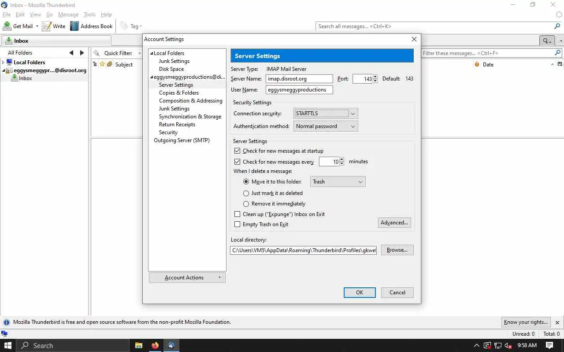Image resolution: width=564 pixels, height=352 pixels.
Task: Open the Message menu
Action: coord(68,15)
